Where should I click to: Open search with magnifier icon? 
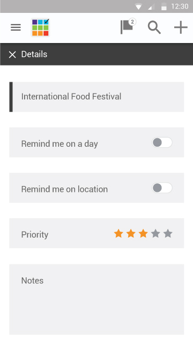pyautogui.click(x=154, y=27)
